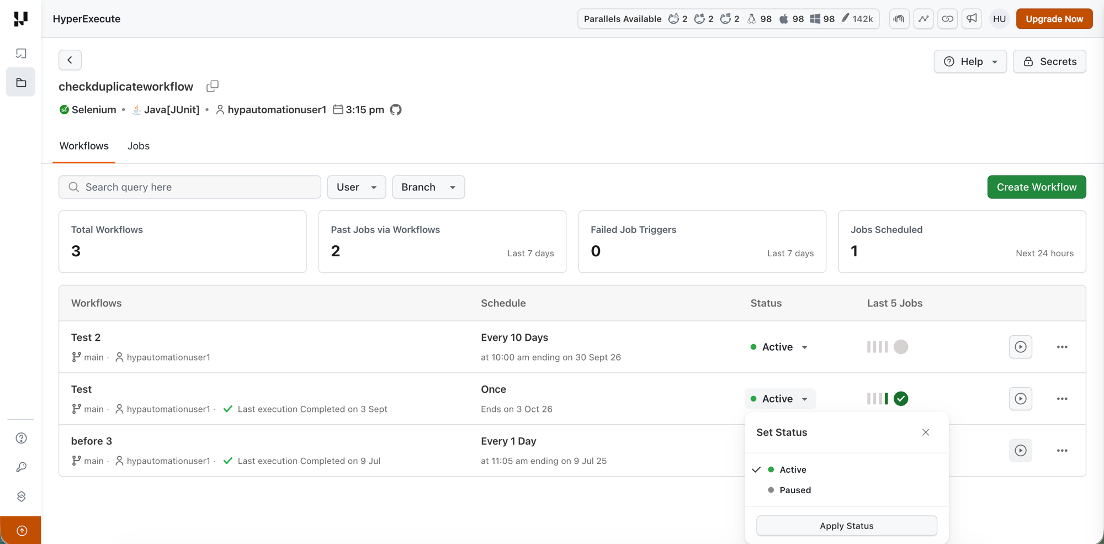1104x544 pixels.
Task: Click the 142k parallels count
Action: 857,19
